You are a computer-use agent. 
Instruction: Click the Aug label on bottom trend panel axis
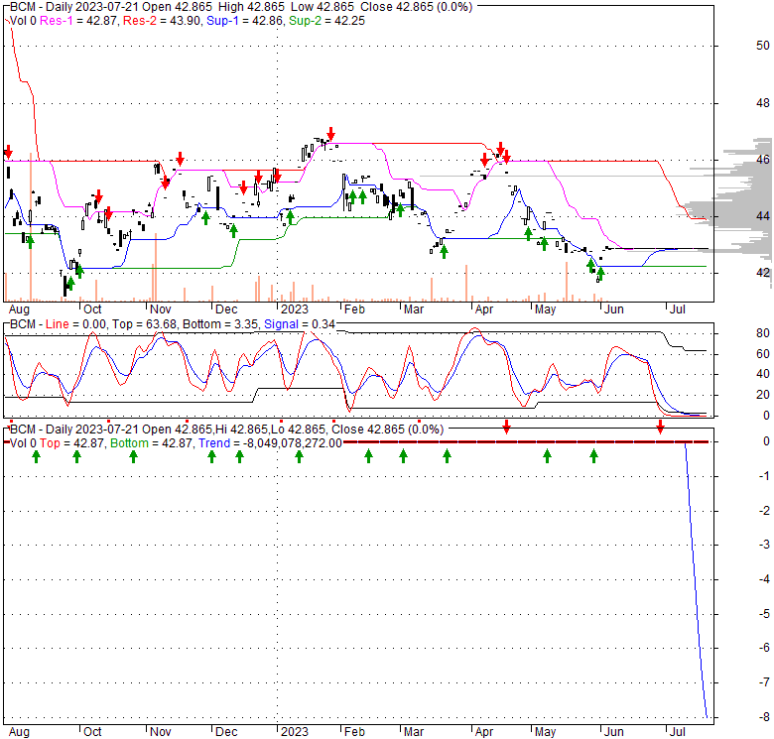[19, 732]
